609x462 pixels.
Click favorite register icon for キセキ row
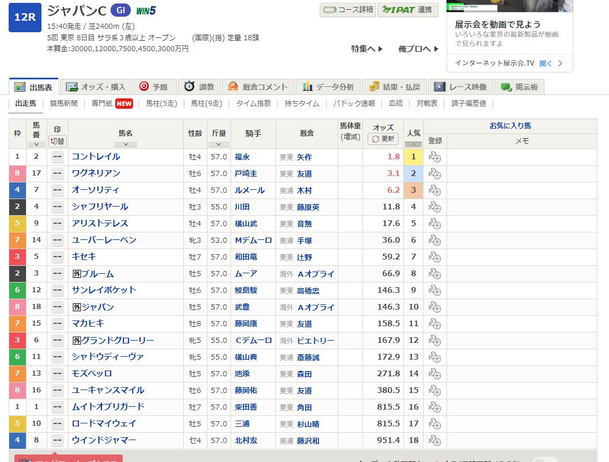tap(434, 257)
